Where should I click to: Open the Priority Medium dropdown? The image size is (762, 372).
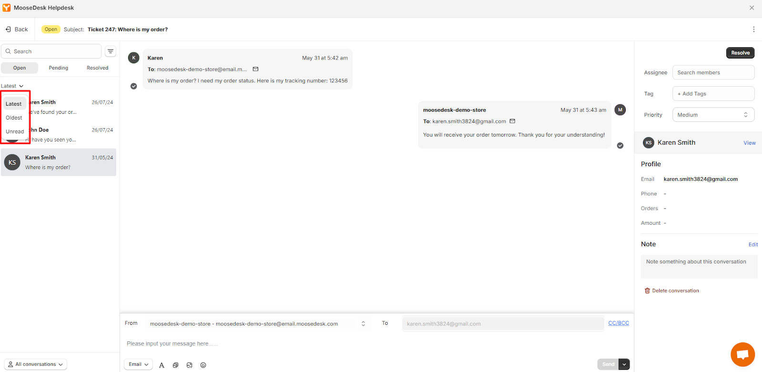[x=713, y=115]
